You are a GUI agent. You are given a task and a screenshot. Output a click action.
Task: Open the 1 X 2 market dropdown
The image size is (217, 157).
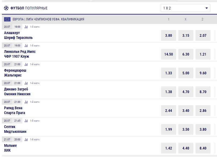186,8
